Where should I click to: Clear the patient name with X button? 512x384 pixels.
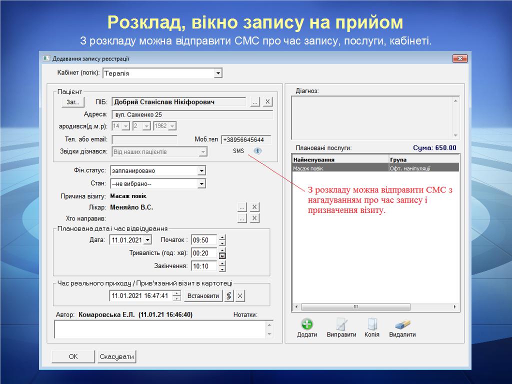268,102
